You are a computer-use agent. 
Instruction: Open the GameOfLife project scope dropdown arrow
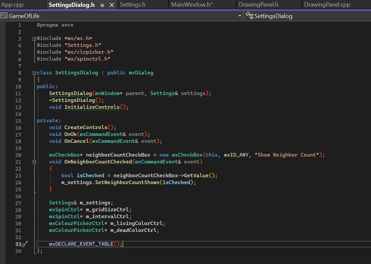pos(240,16)
